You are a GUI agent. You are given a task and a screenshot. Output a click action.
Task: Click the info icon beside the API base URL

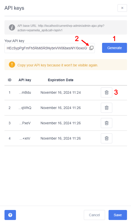[x=12, y=27]
